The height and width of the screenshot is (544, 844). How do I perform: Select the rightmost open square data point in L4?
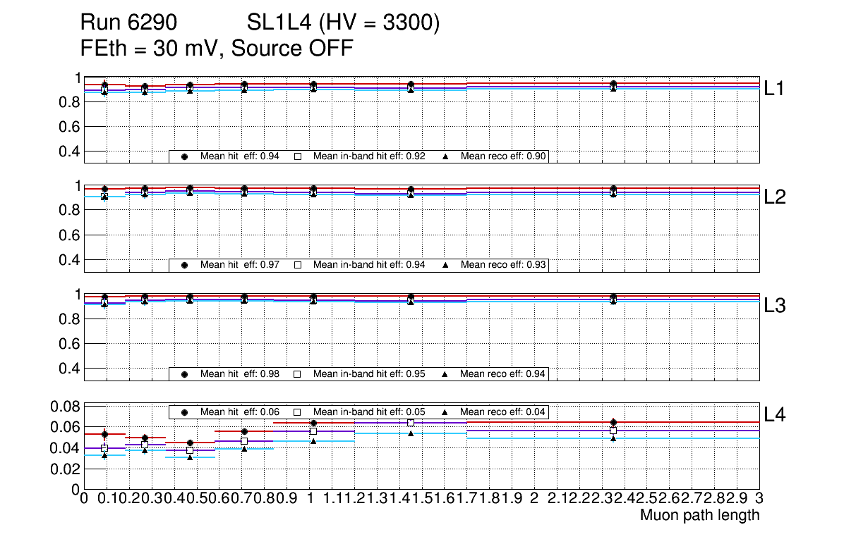(613, 431)
